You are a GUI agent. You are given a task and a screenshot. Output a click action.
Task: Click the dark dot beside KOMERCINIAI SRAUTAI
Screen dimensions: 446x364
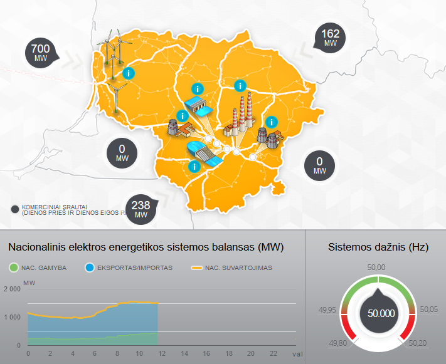(x=15, y=209)
